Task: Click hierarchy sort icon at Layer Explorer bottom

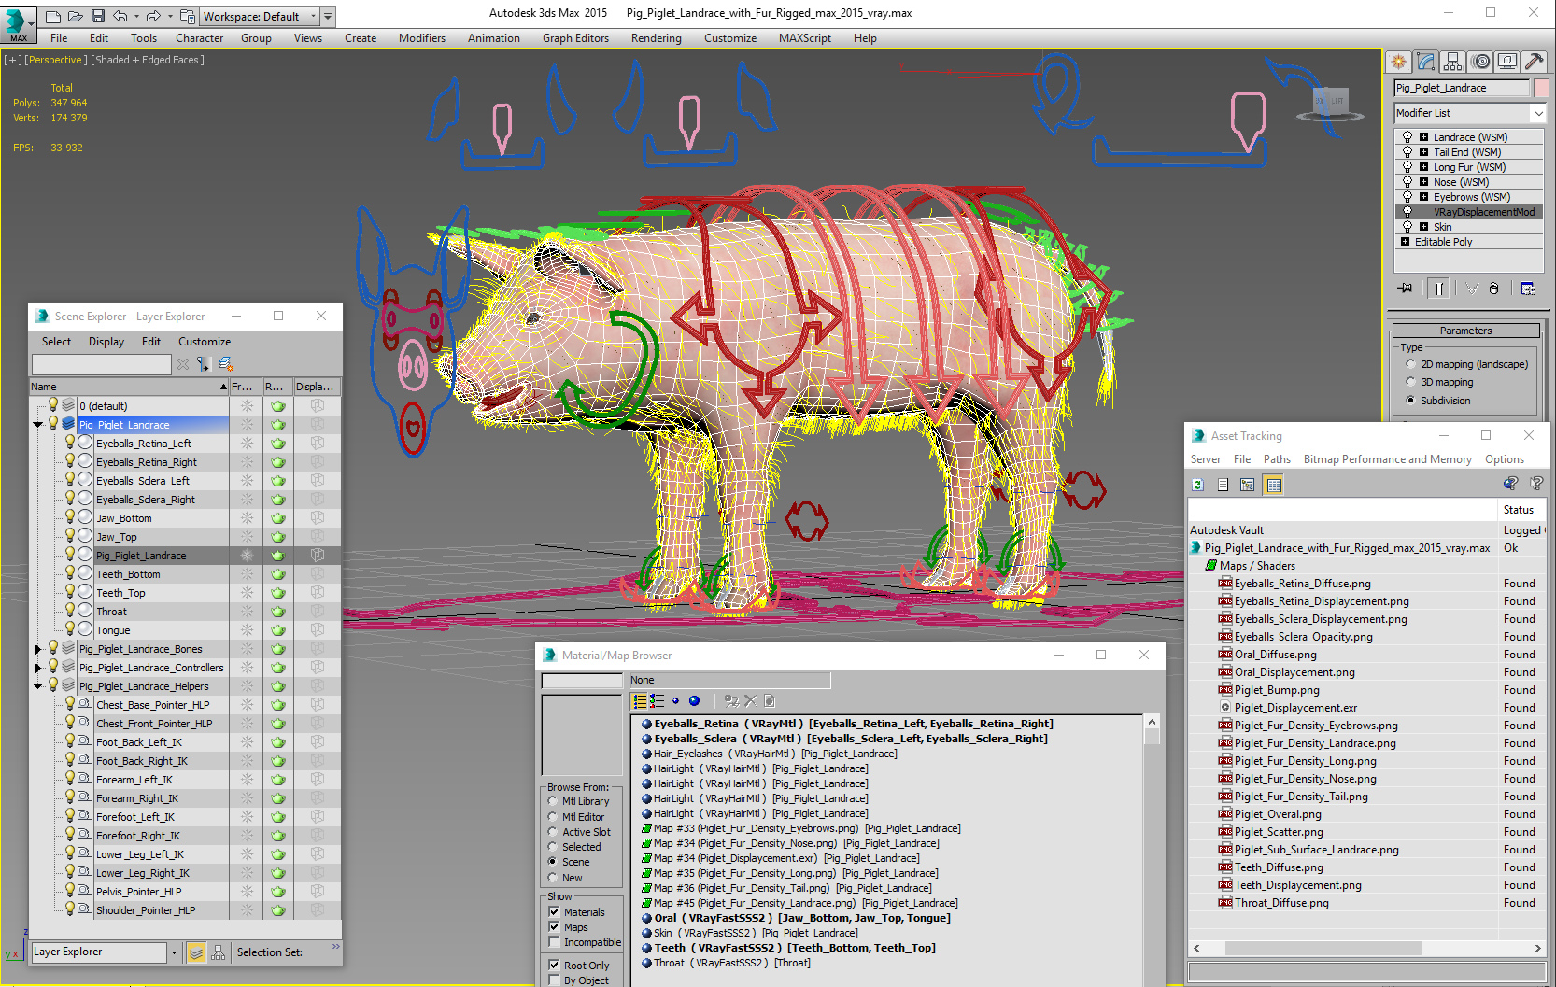Action: 219,952
